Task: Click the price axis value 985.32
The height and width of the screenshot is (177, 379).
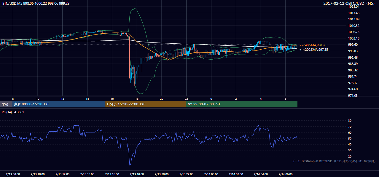Action: point(353,70)
